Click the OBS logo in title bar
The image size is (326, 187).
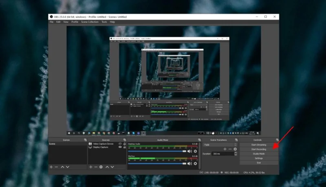coord(51,17)
